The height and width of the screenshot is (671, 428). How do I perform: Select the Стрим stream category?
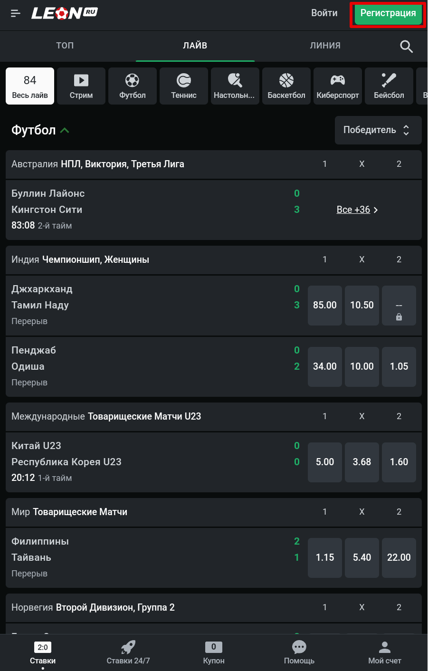coord(81,86)
